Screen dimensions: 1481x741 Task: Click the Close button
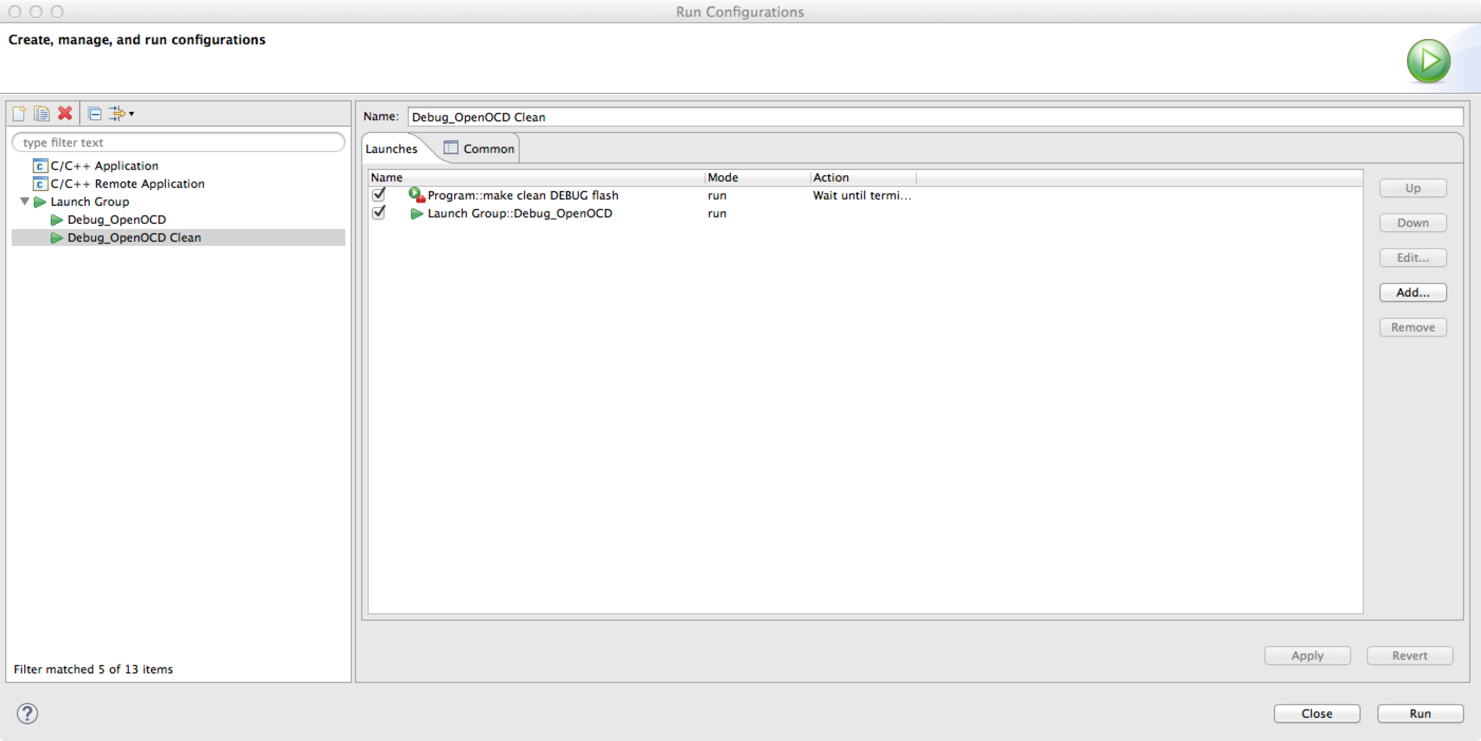click(x=1316, y=713)
